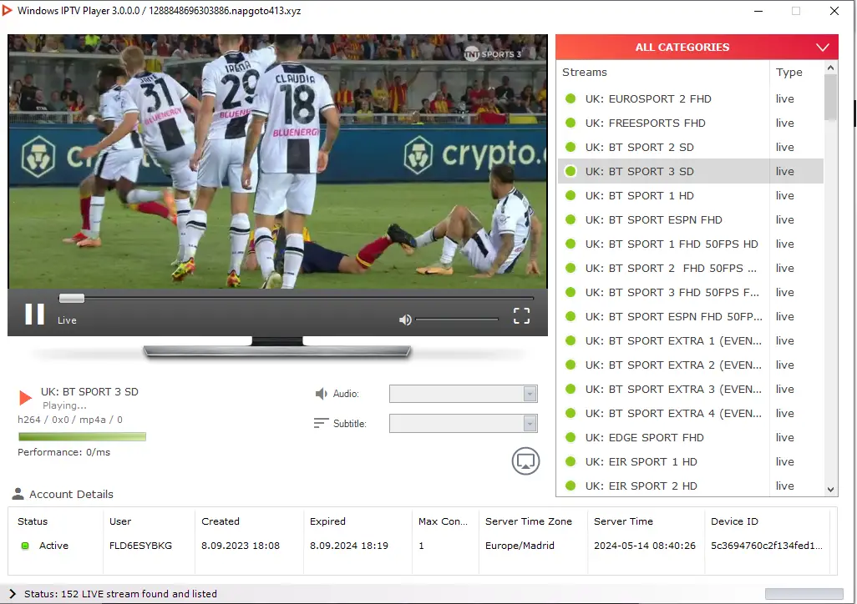Viewport: 857px width, 604px height.
Task: Click green status dot for EIR SPORT 1 HD
Action: click(x=570, y=461)
